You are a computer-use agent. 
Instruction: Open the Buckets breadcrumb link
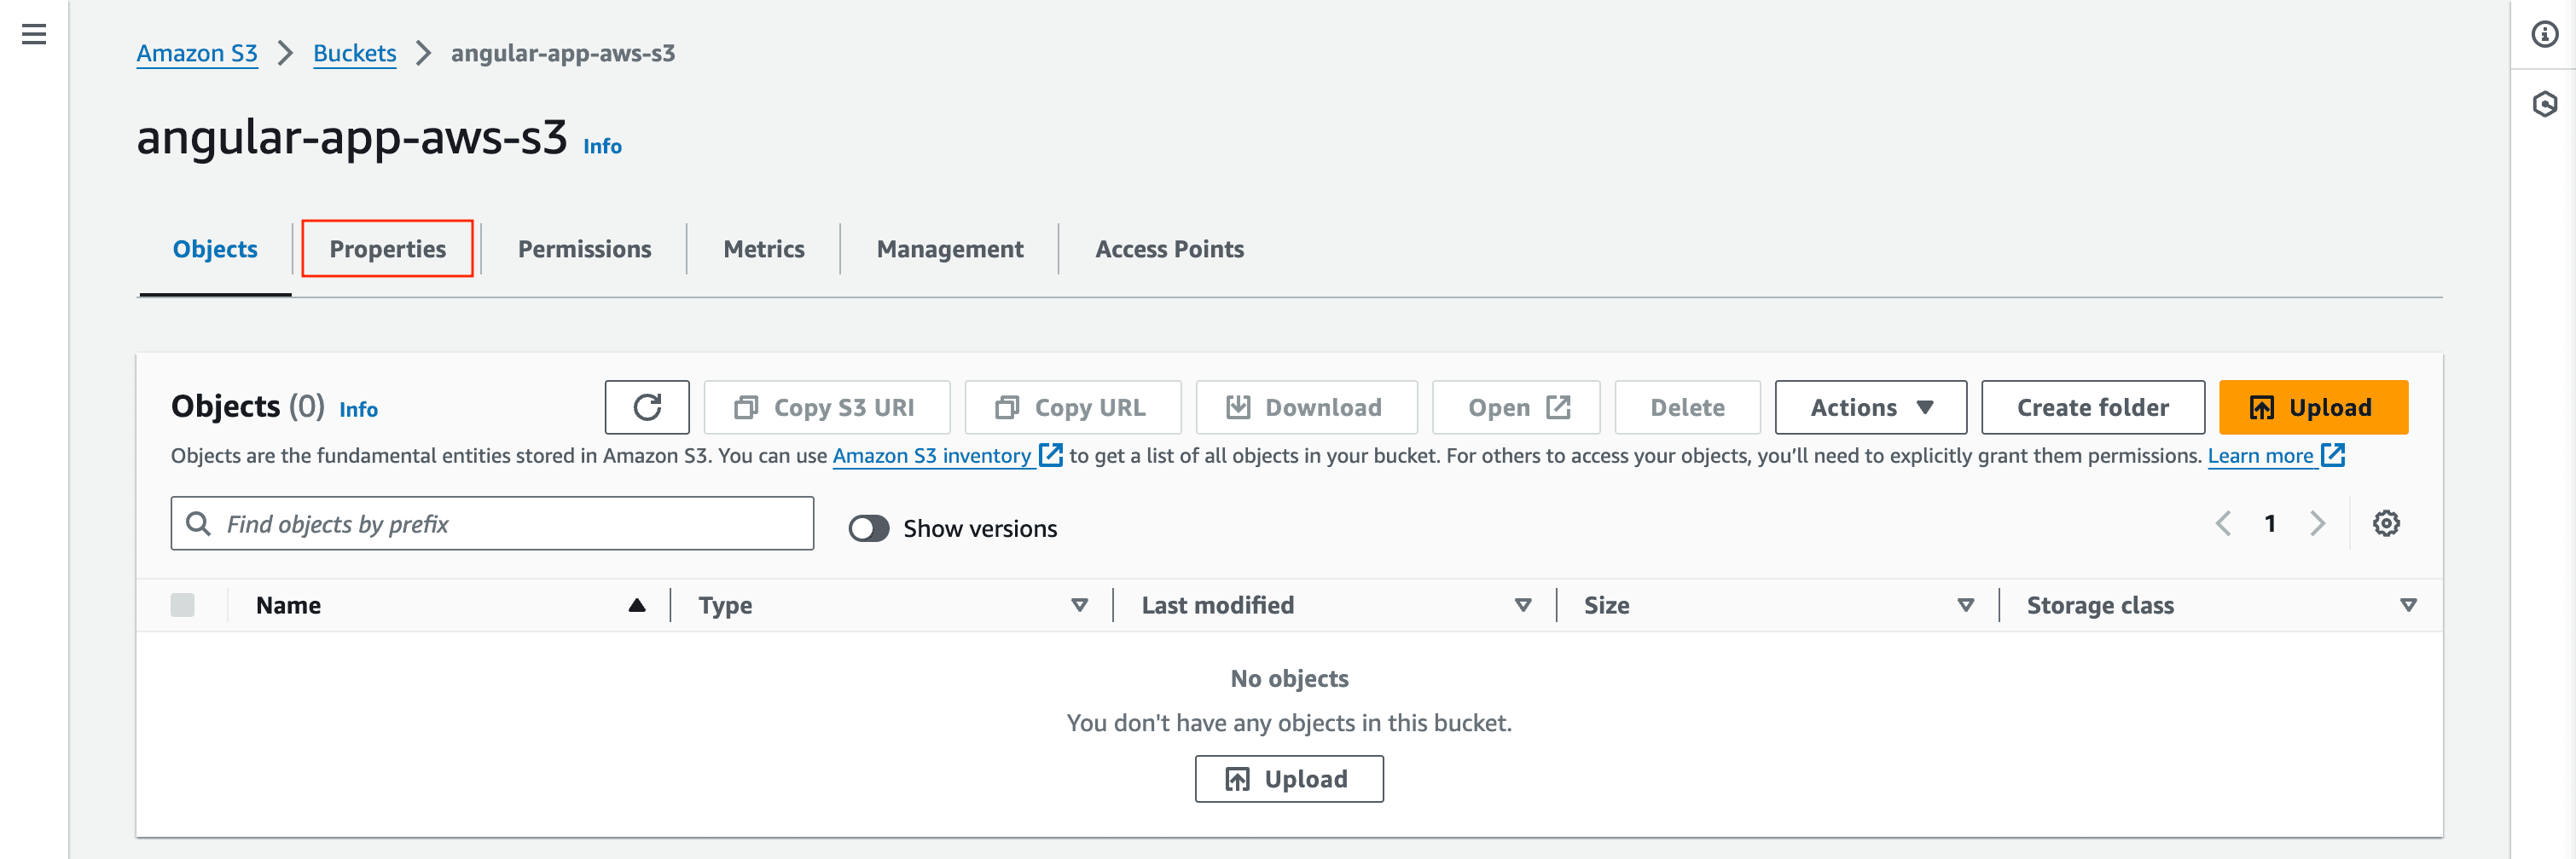tap(354, 53)
